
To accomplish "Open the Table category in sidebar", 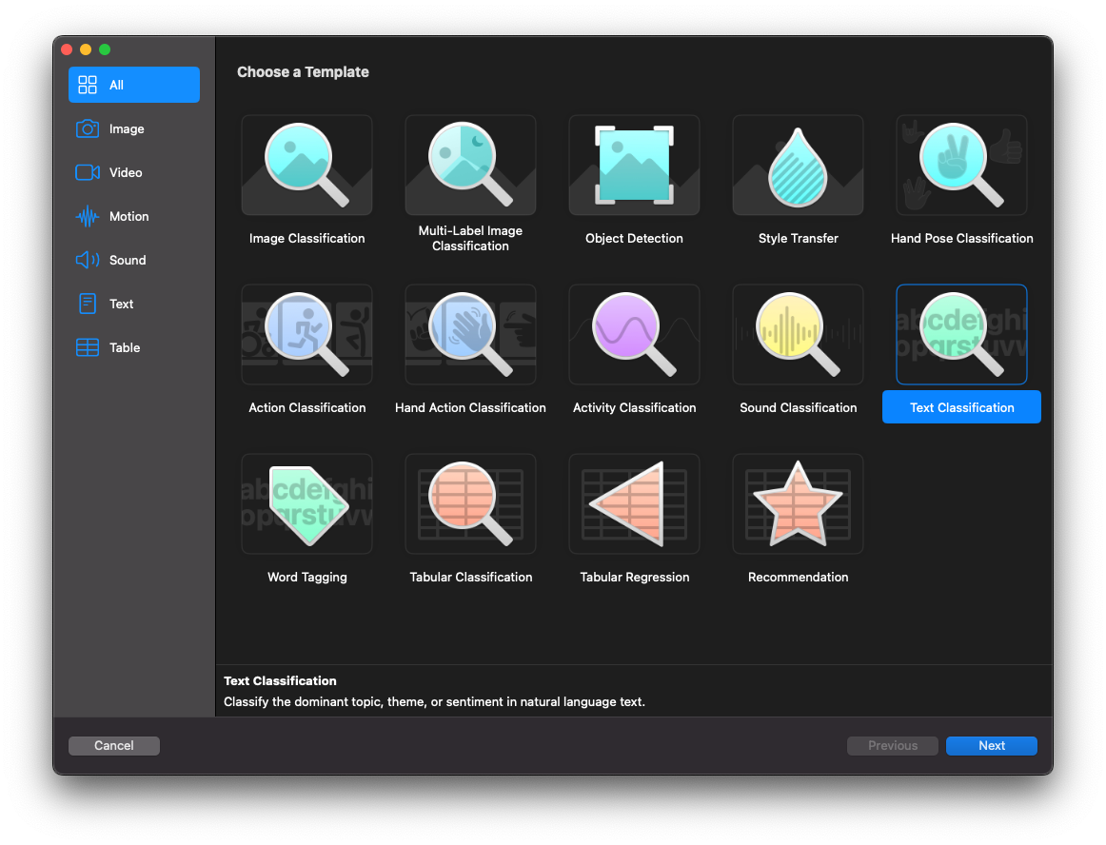I will click(125, 347).
